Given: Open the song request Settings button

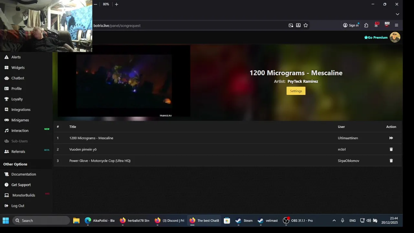Looking at the screenshot, I should click(296, 91).
